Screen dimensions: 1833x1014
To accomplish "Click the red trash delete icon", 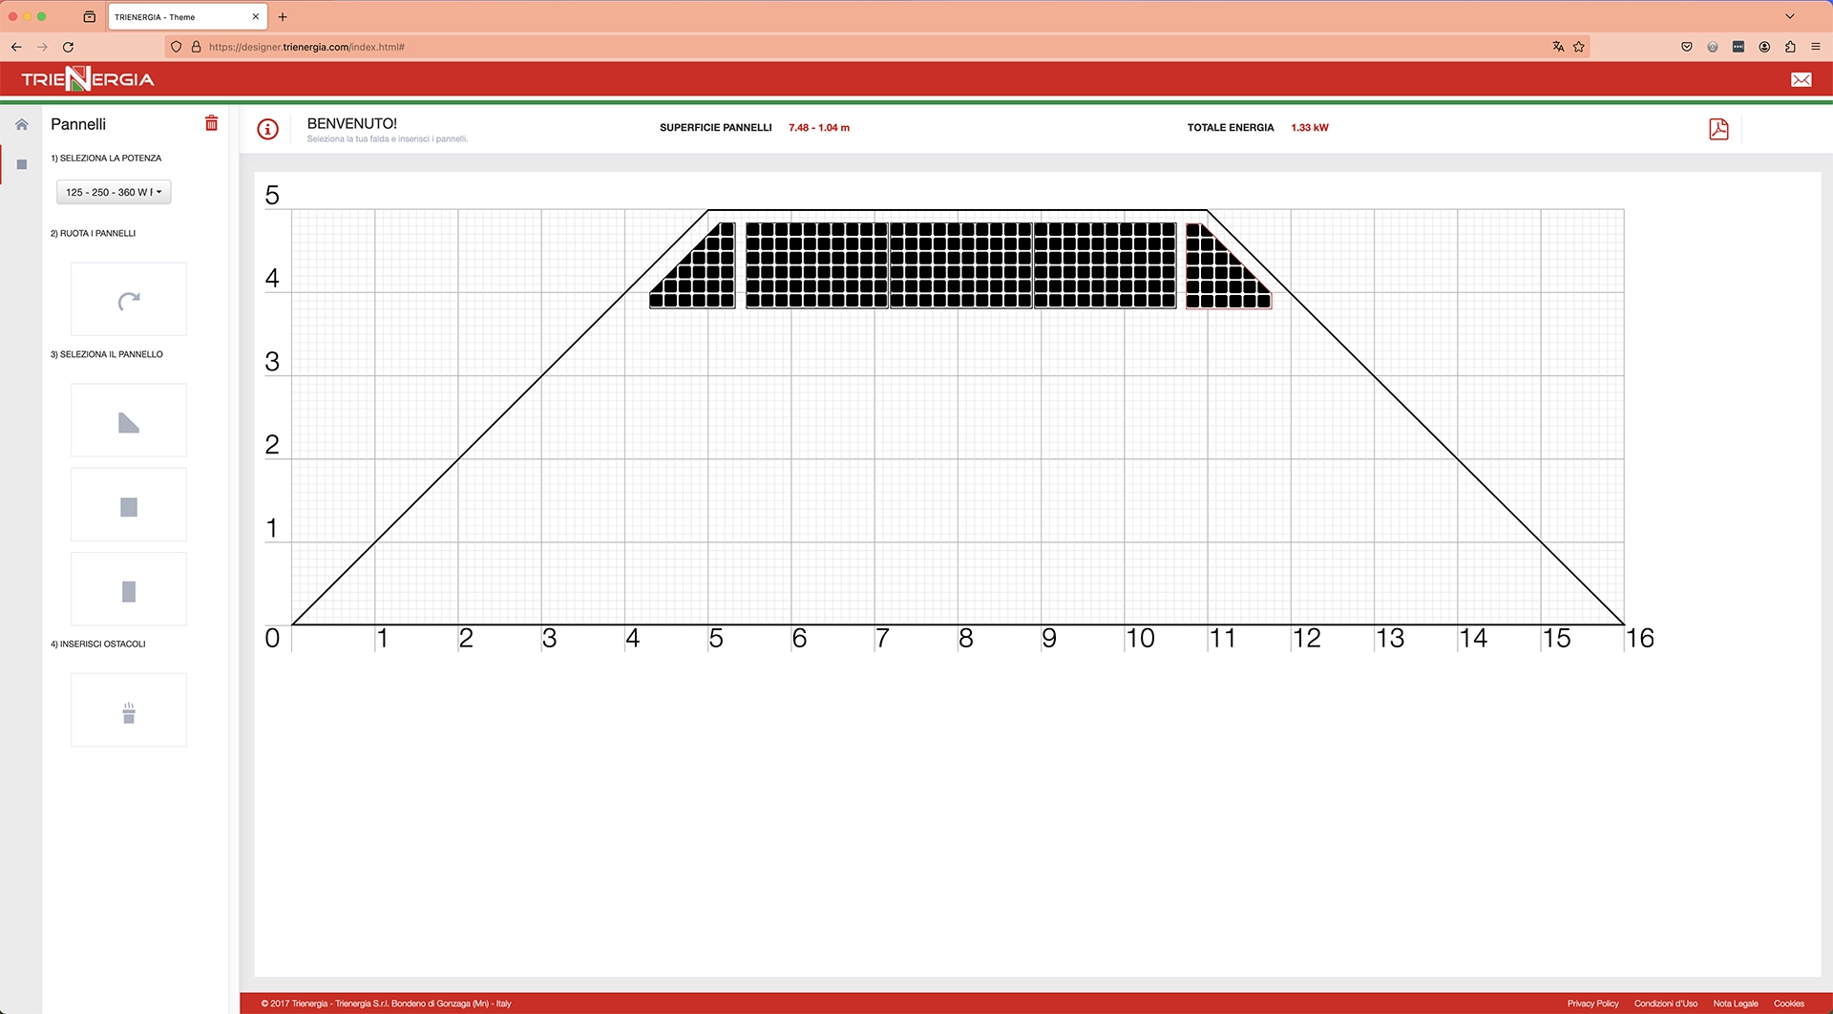I will coord(212,123).
